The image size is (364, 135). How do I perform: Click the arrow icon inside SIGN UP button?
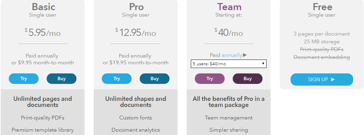(x=333, y=80)
